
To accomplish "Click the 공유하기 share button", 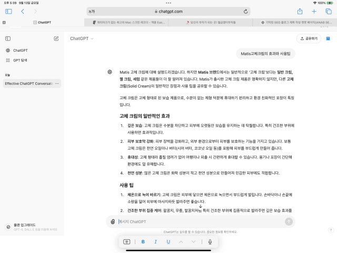I will [309, 38].
